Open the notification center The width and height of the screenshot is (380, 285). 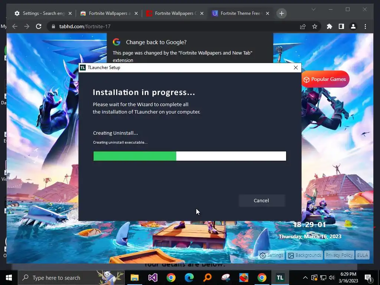pos(368,278)
